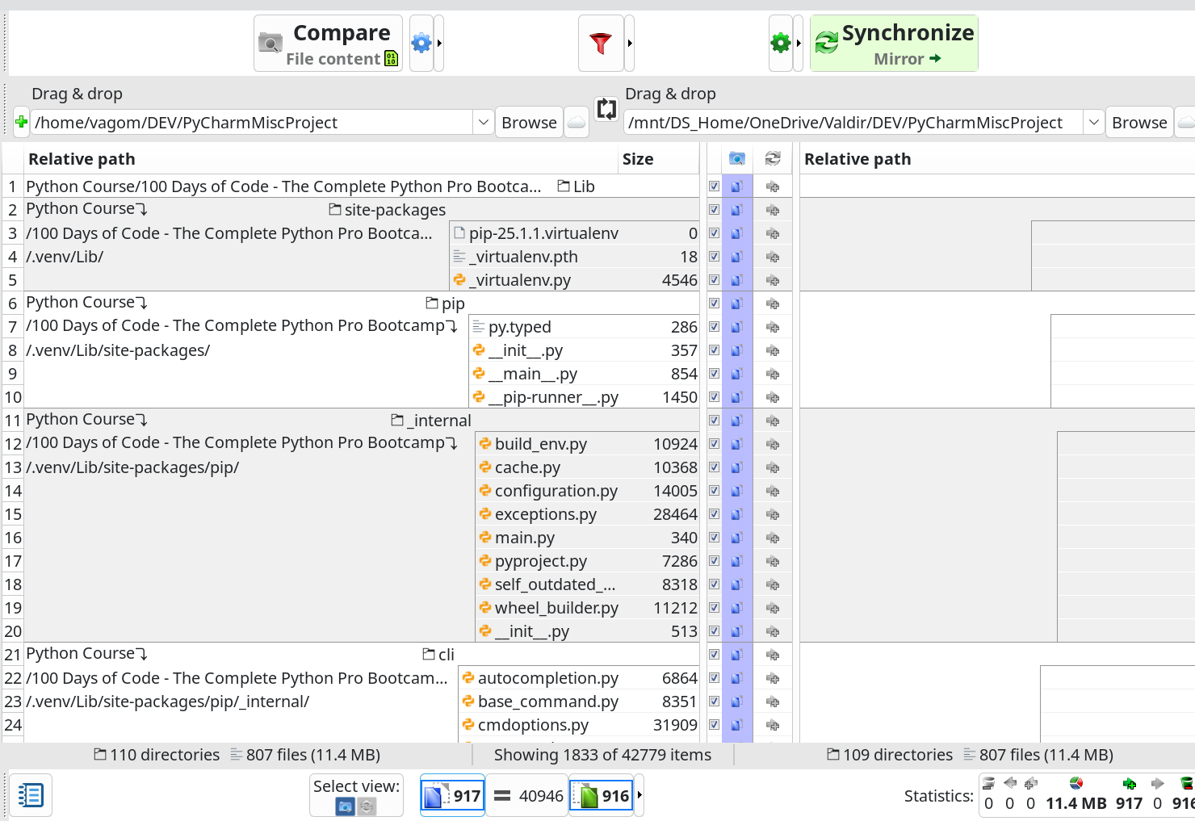Click the file icon beside pip-25.1.1.virtualenv
1195x821 pixels.
click(459, 233)
